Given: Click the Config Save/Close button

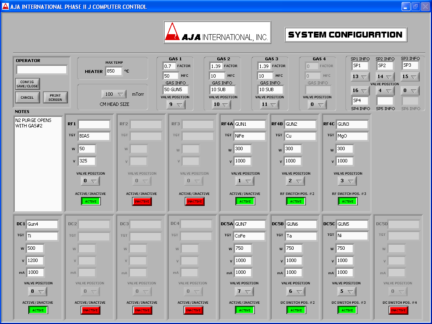Looking at the screenshot, I should (x=27, y=84).
